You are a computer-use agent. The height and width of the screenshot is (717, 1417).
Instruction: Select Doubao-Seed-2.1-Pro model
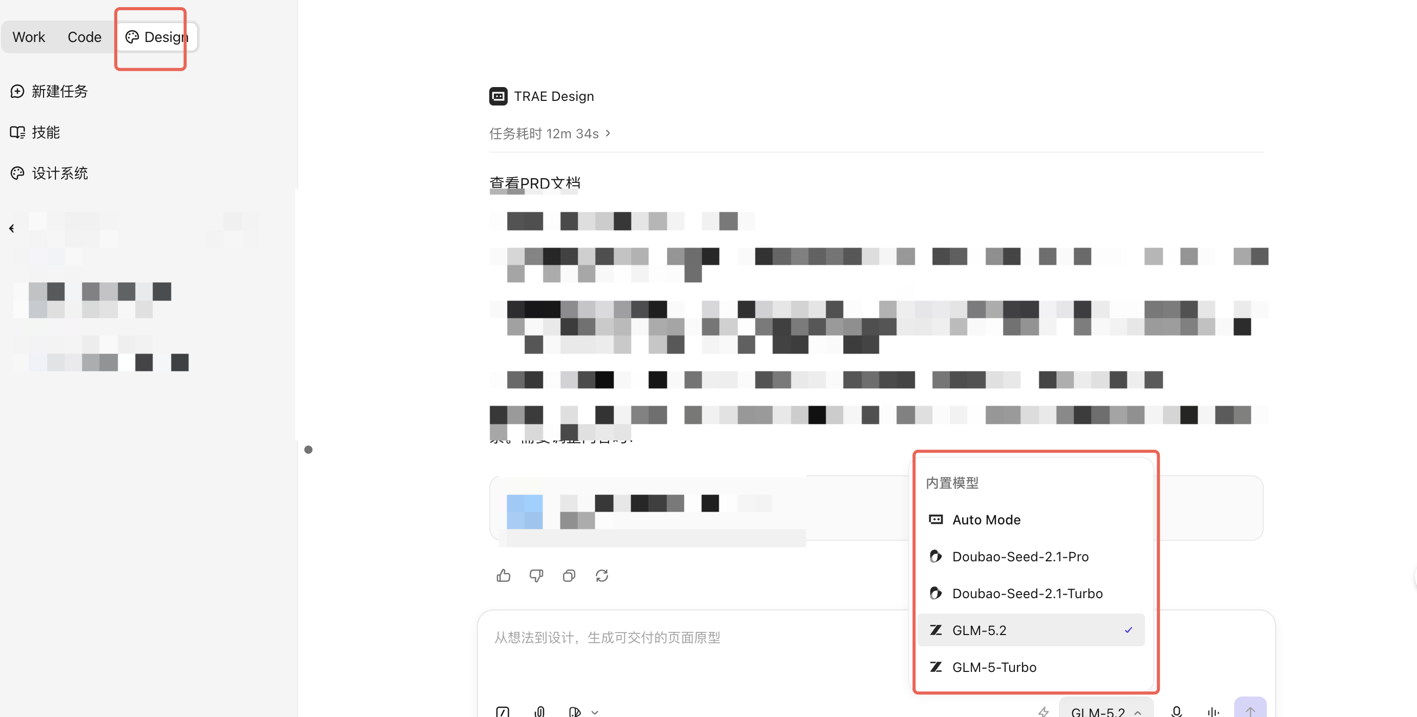(1031, 557)
